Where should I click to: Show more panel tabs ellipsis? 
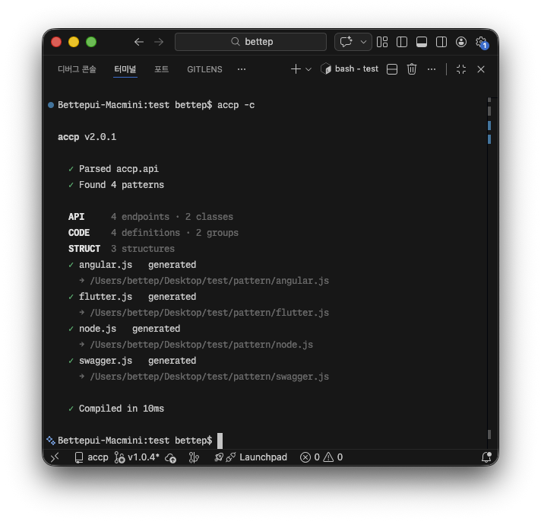(242, 69)
